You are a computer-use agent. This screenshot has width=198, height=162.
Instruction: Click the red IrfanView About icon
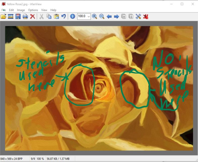[146, 16]
